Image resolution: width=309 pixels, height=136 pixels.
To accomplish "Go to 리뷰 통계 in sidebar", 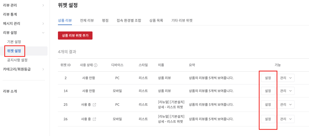I will pos(10,14).
